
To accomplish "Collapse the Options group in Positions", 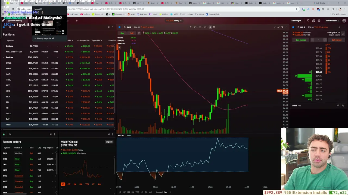I will click(x=4, y=46).
